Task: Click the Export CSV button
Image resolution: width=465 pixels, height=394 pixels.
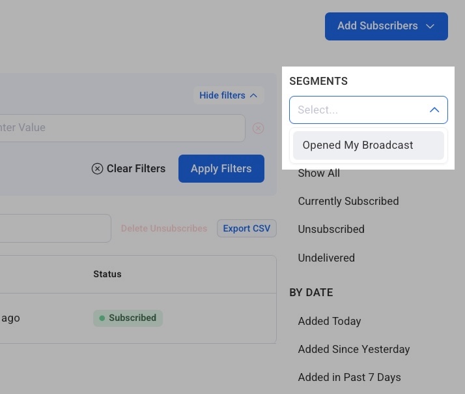Action: (246, 228)
